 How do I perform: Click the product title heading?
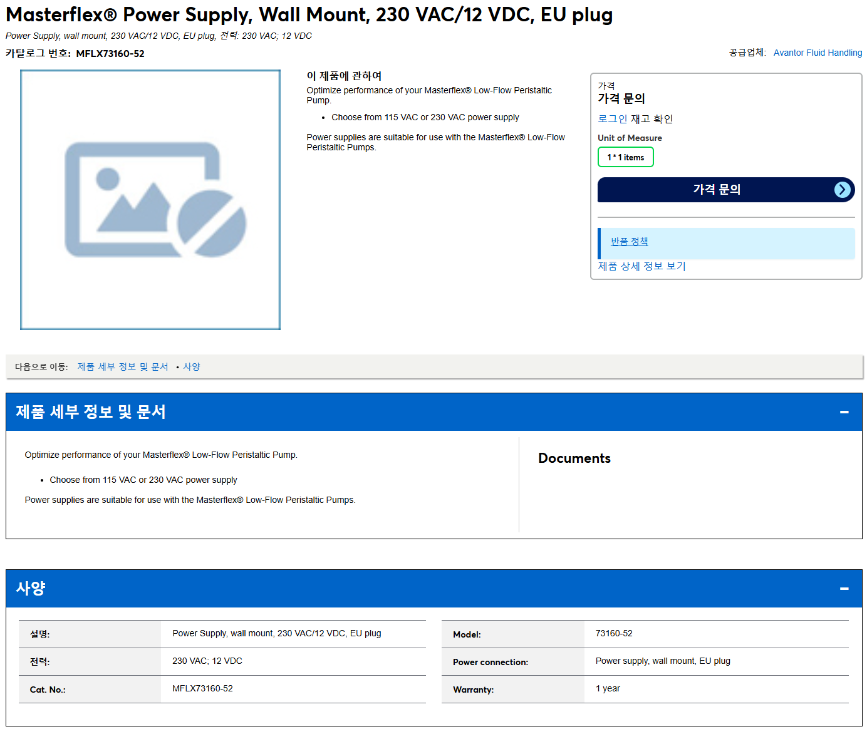point(309,14)
